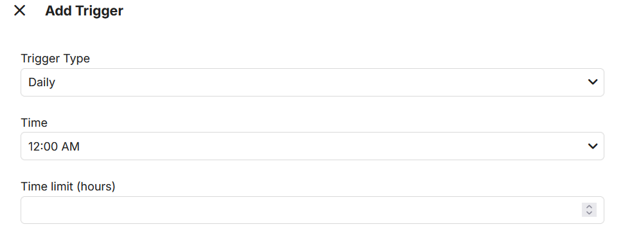Change the trigger time from 12:00 AM
The height and width of the screenshot is (240, 641).
point(312,146)
